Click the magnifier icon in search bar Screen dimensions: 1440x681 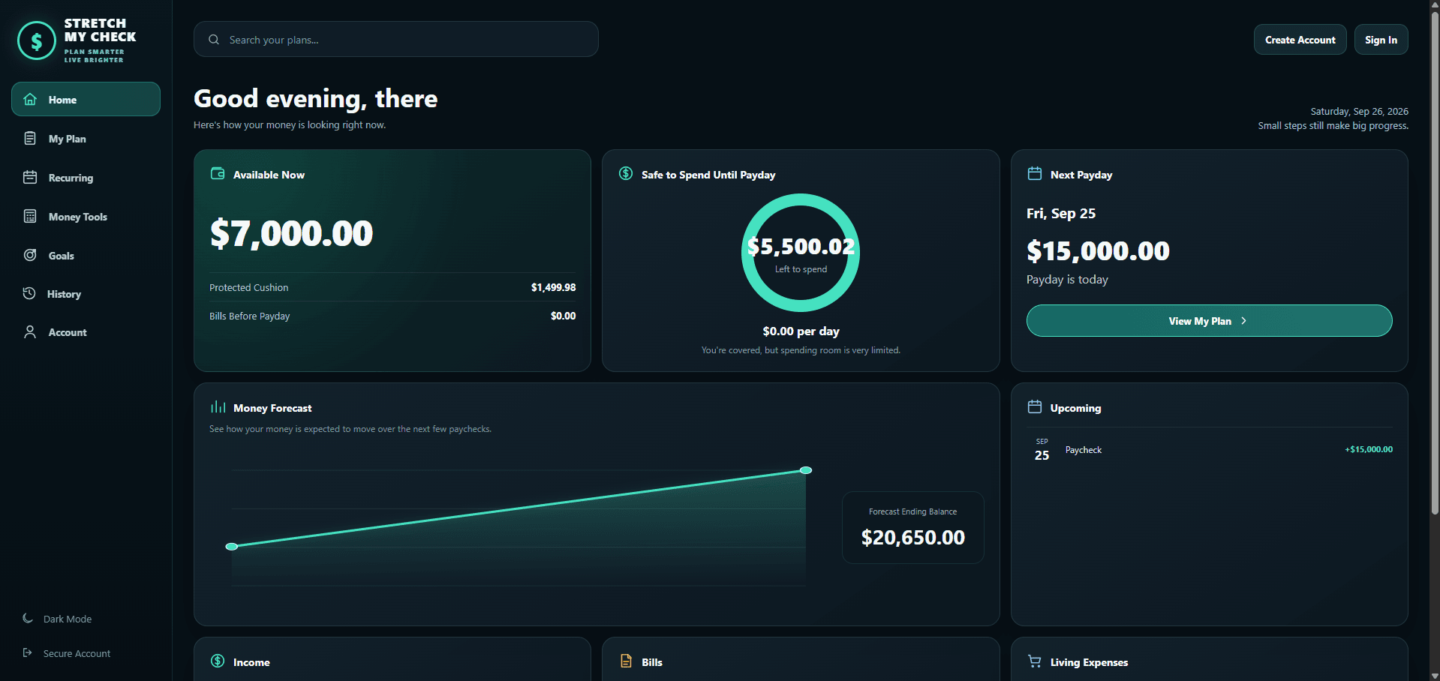(x=214, y=39)
